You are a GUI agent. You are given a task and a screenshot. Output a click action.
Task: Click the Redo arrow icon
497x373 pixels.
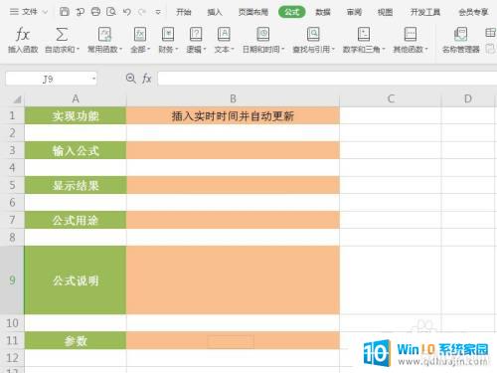click(x=142, y=12)
